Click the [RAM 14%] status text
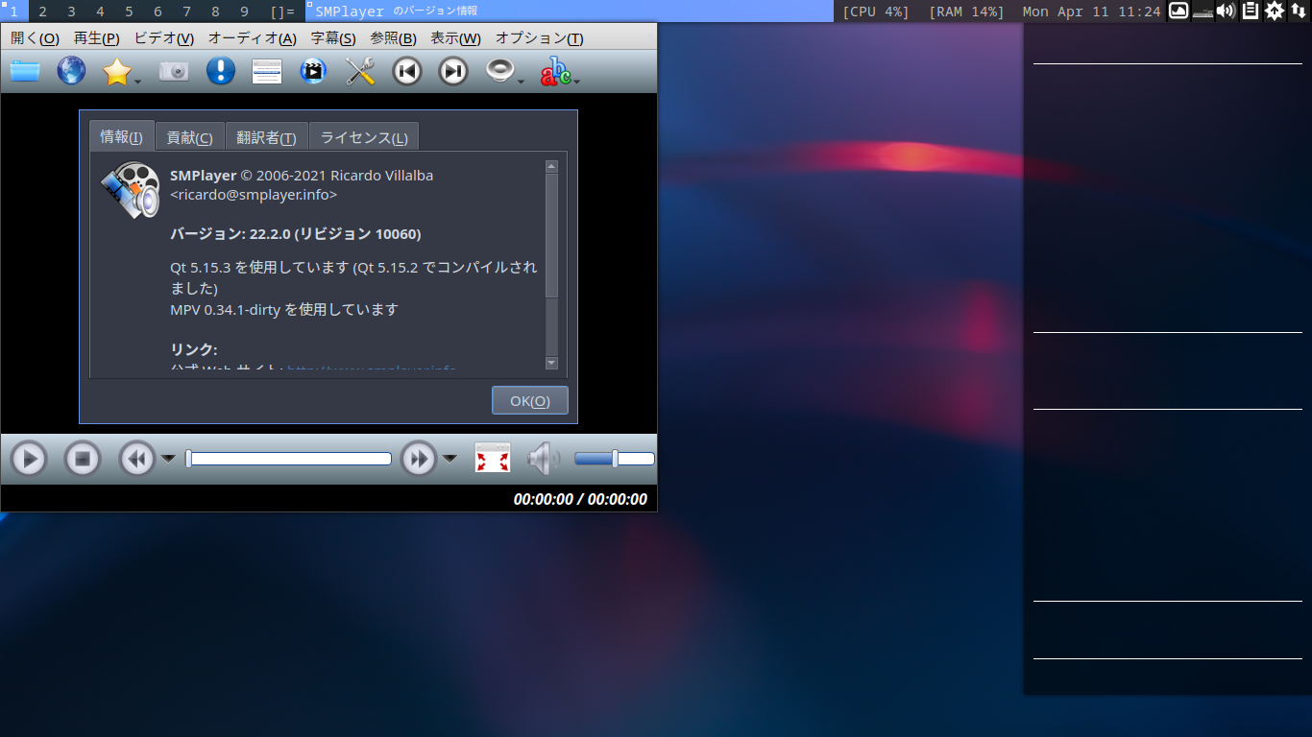The height and width of the screenshot is (737, 1312). tap(966, 12)
